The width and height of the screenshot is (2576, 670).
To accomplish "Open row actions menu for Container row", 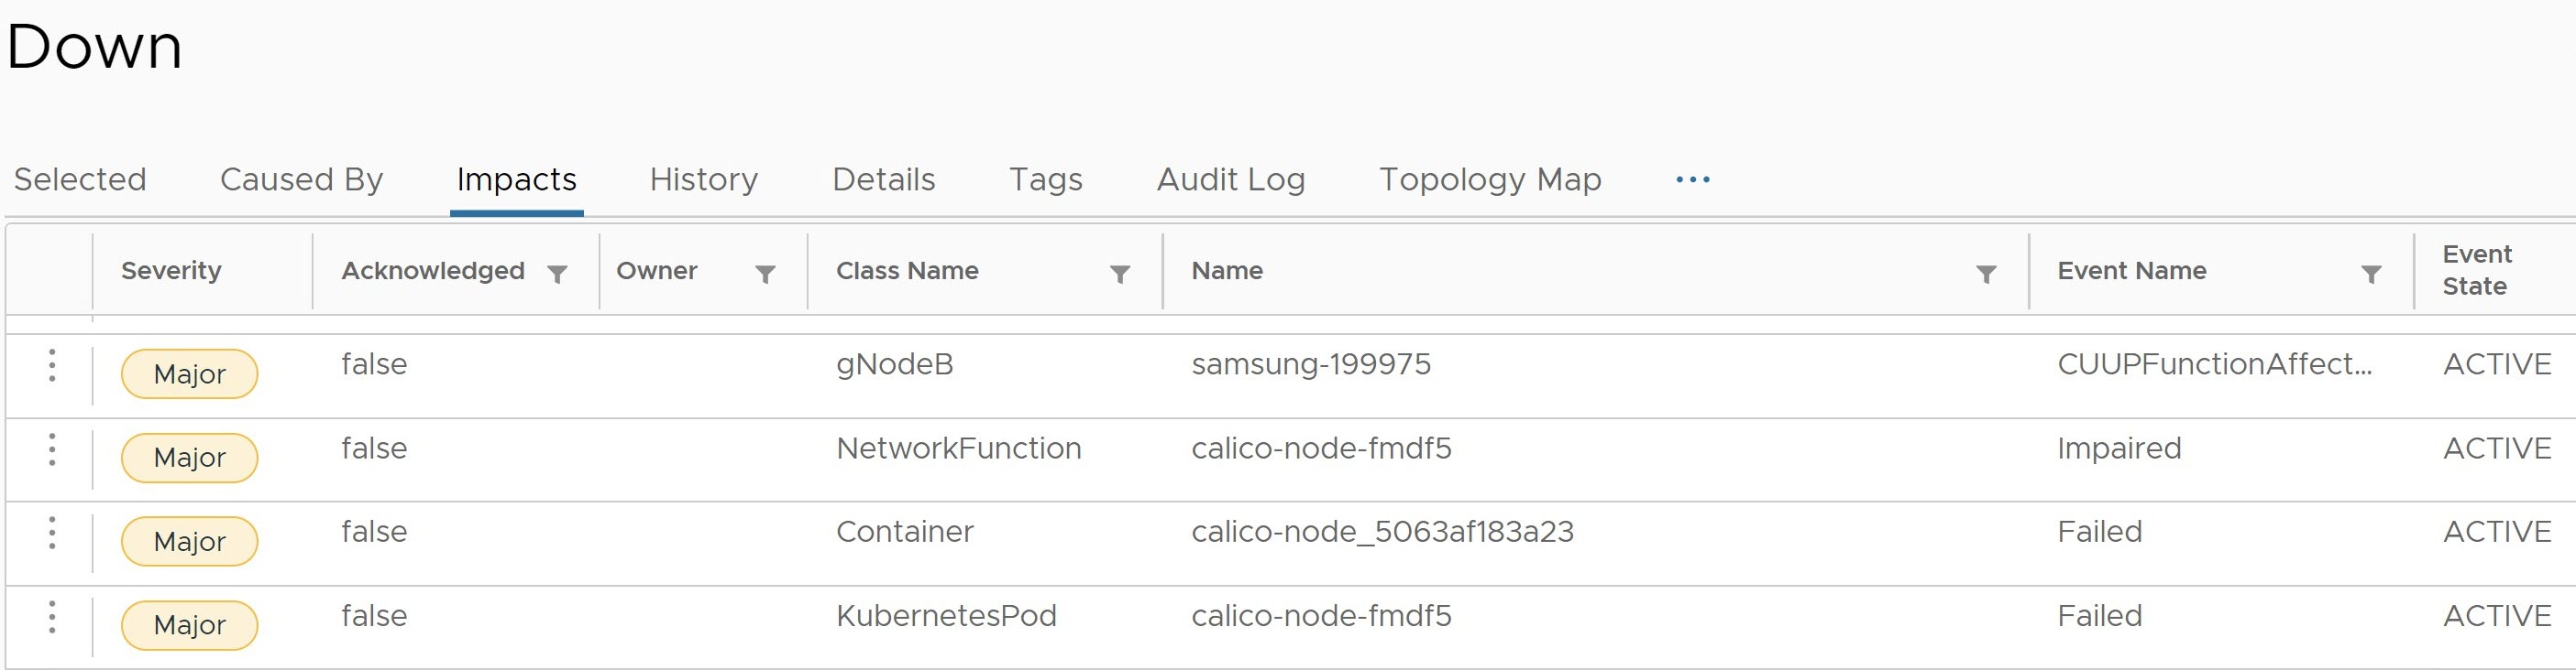I will 52,534.
